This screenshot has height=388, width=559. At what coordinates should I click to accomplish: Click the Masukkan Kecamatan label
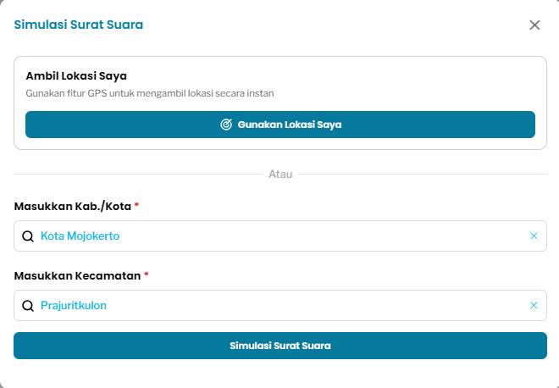point(77,275)
